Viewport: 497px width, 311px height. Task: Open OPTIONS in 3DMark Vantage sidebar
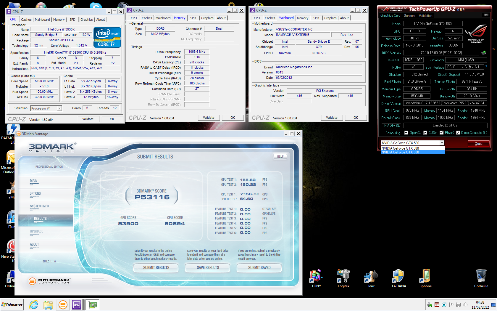[35, 194]
